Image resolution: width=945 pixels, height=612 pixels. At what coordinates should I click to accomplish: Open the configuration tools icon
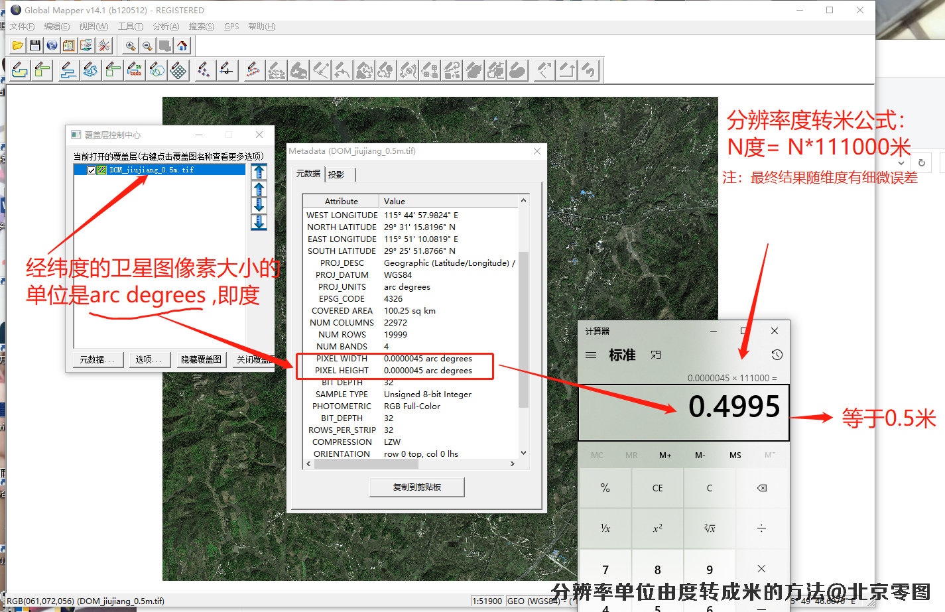click(104, 46)
